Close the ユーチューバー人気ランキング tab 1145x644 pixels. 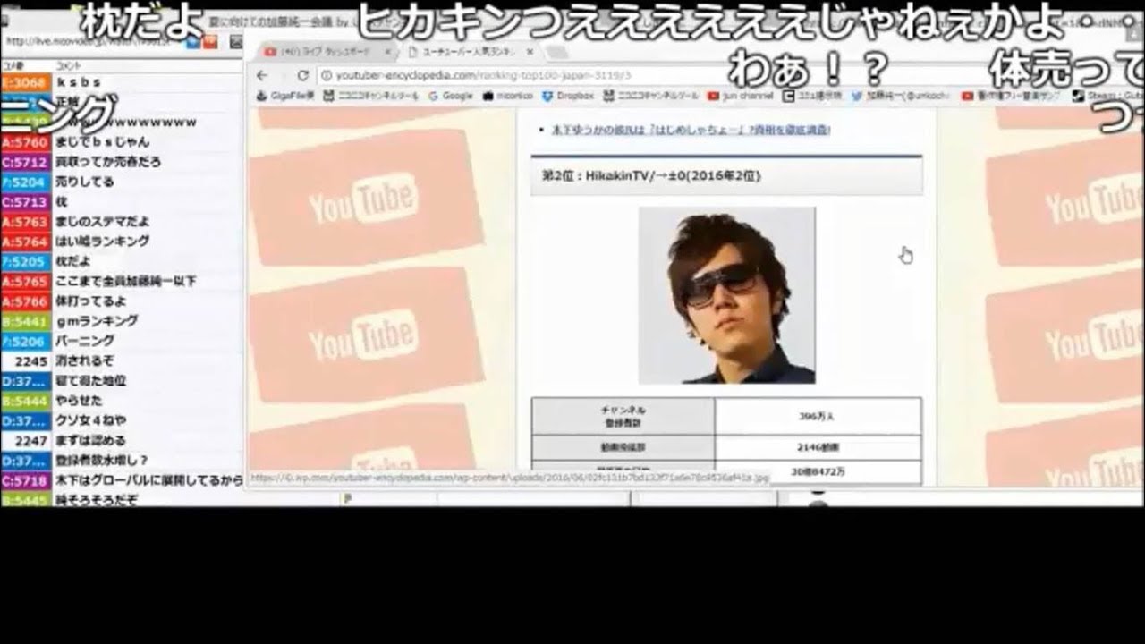[x=529, y=52]
